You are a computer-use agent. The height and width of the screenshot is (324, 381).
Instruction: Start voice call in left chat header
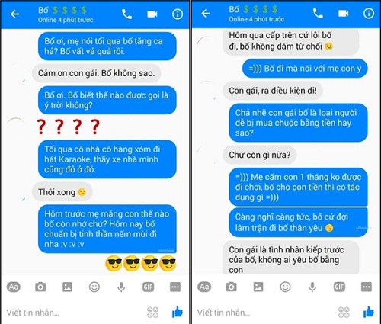pyautogui.click(x=126, y=14)
